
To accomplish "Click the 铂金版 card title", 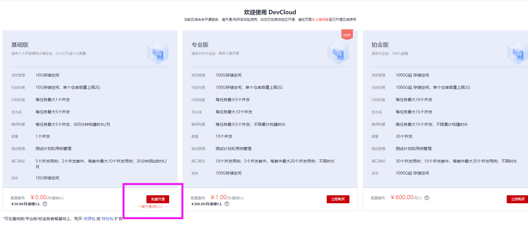I will pyautogui.click(x=380, y=45).
